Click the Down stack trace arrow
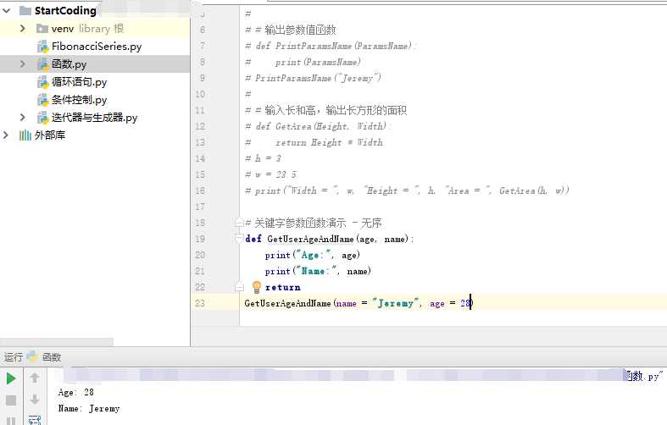 click(35, 400)
